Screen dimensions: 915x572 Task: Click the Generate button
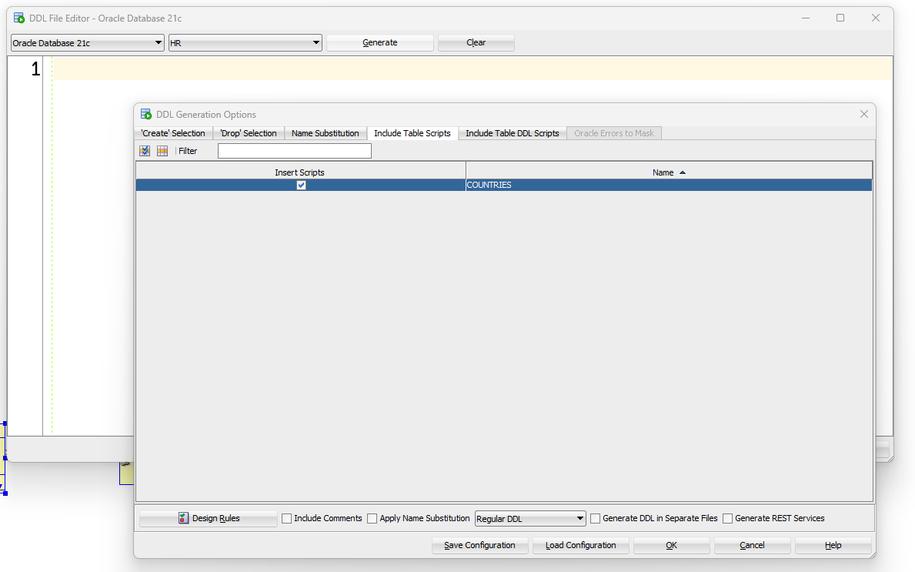click(x=380, y=42)
